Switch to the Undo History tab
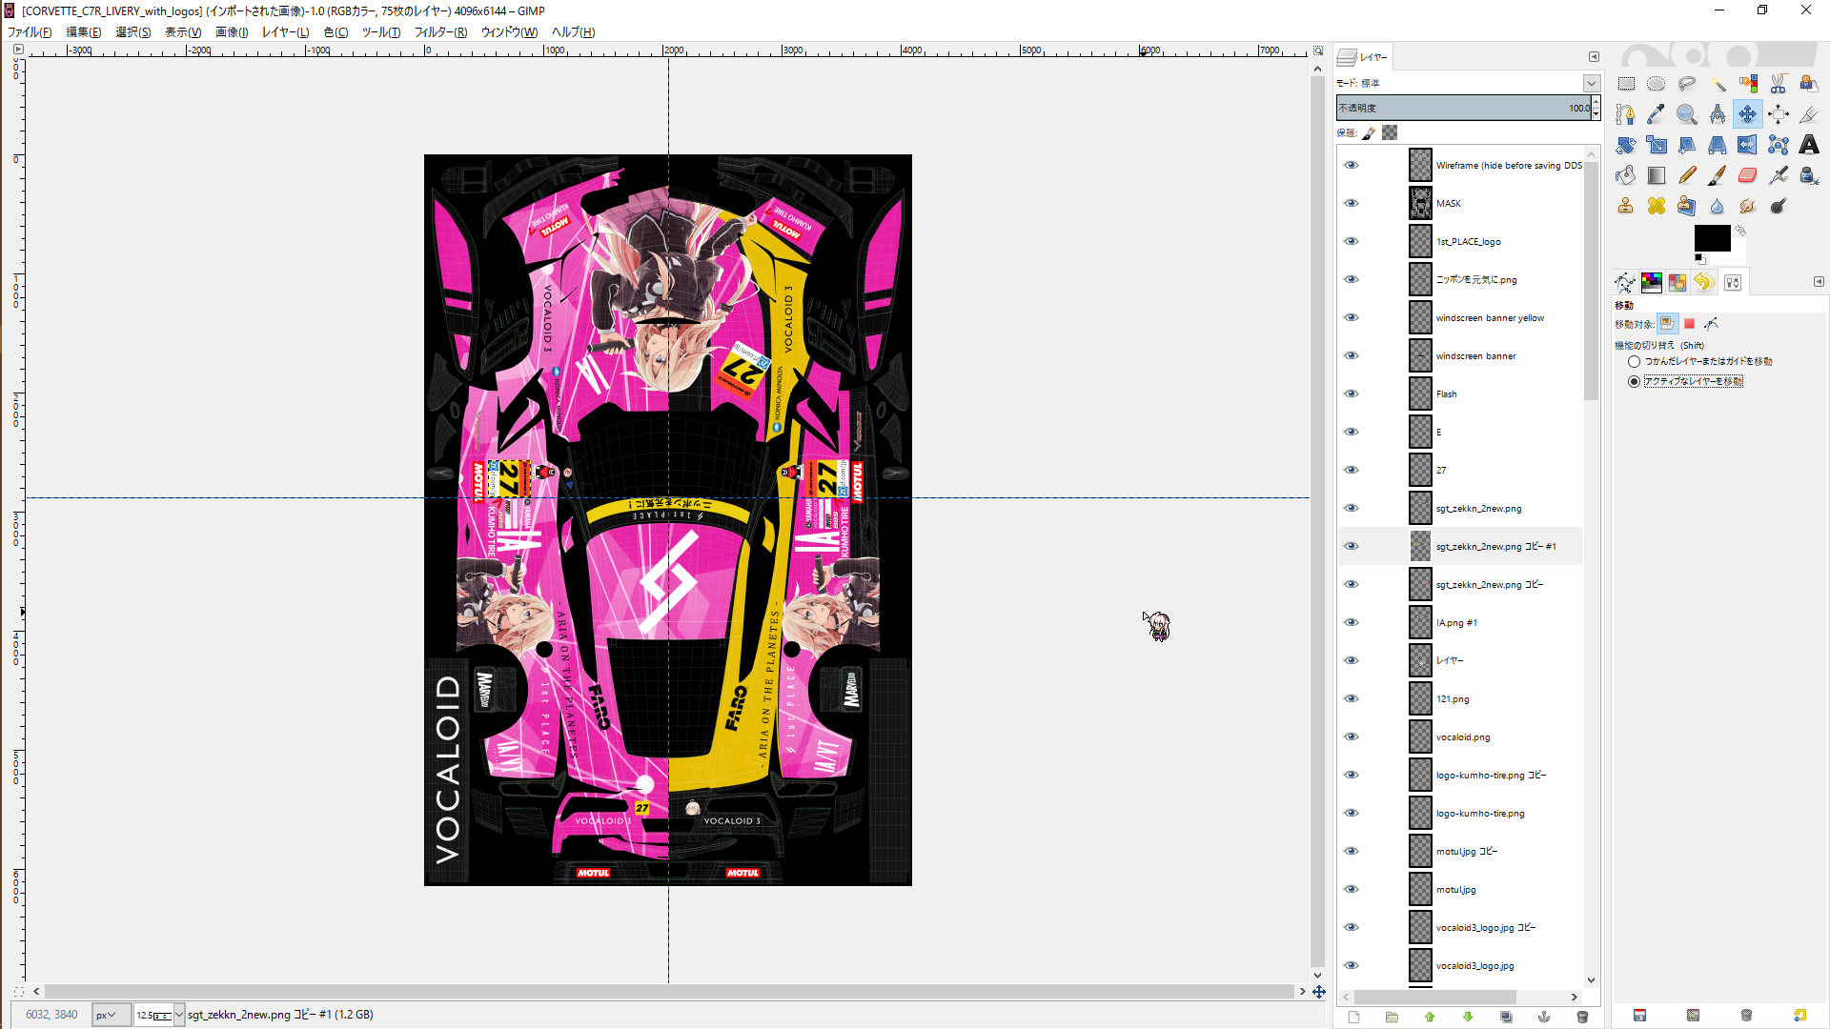 click(1704, 282)
